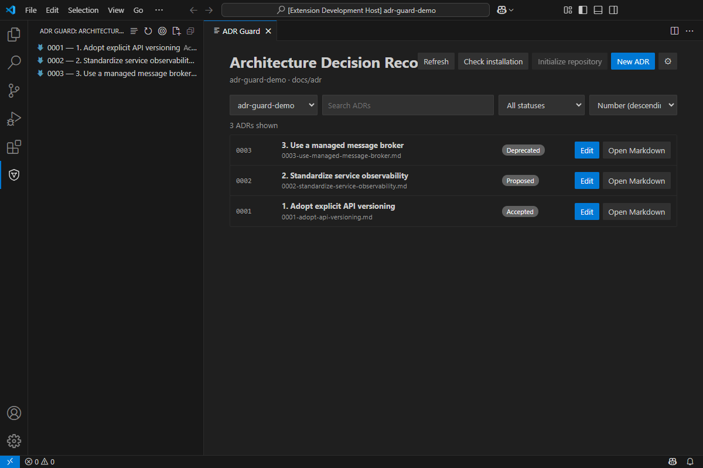Create a New ADR
Screen dimensions: 703x468
click(633, 61)
